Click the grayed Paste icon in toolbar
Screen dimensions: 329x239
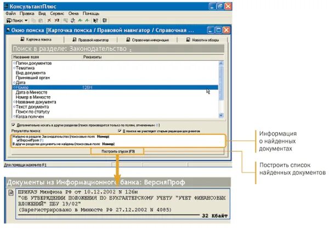[x=41, y=20]
